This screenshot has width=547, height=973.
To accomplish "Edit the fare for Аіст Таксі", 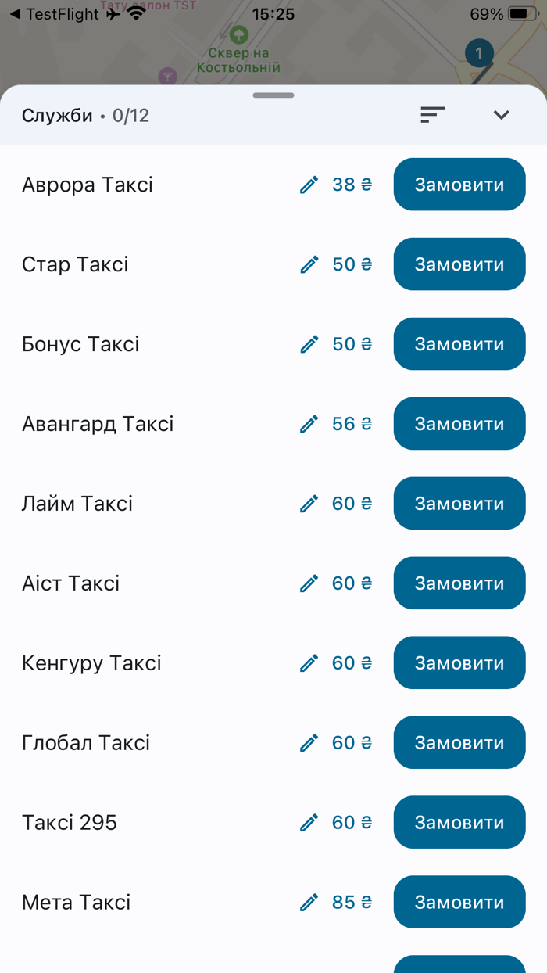I will coord(309,583).
